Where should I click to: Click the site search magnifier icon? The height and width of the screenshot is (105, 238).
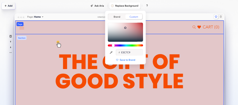194,27
